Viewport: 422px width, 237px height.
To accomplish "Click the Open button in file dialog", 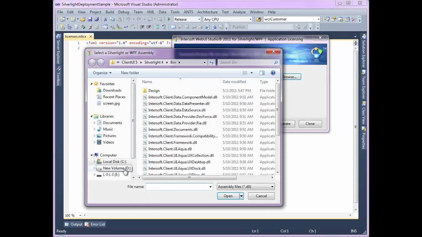I will [x=228, y=196].
